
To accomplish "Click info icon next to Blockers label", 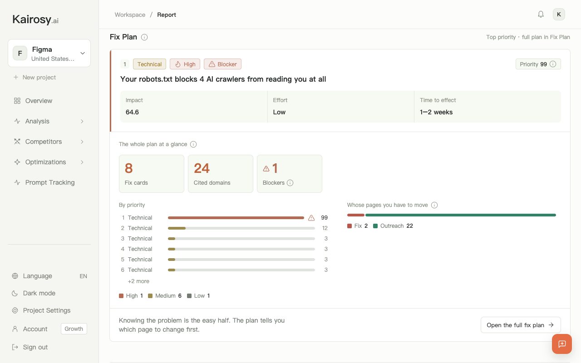I will pos(290,183).
